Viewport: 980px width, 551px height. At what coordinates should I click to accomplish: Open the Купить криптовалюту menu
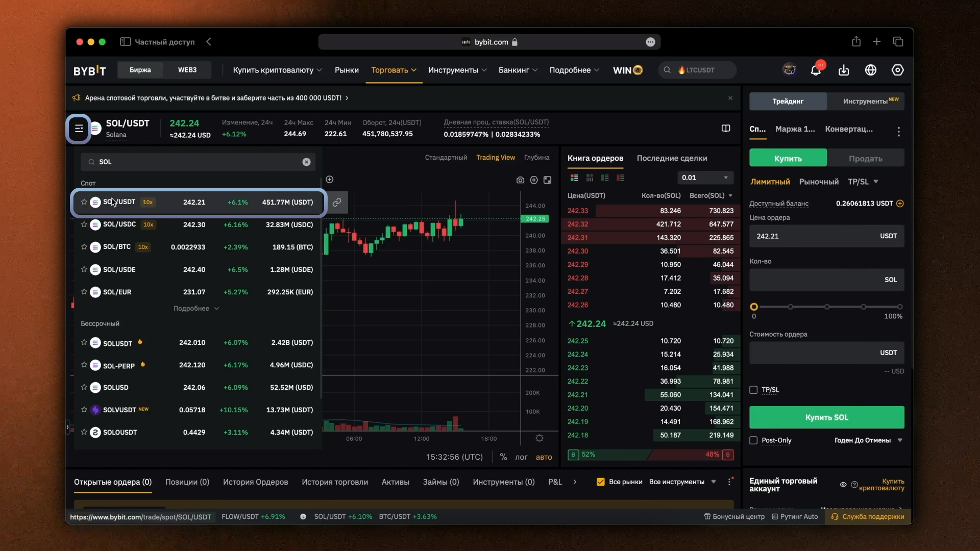(277, 70)
